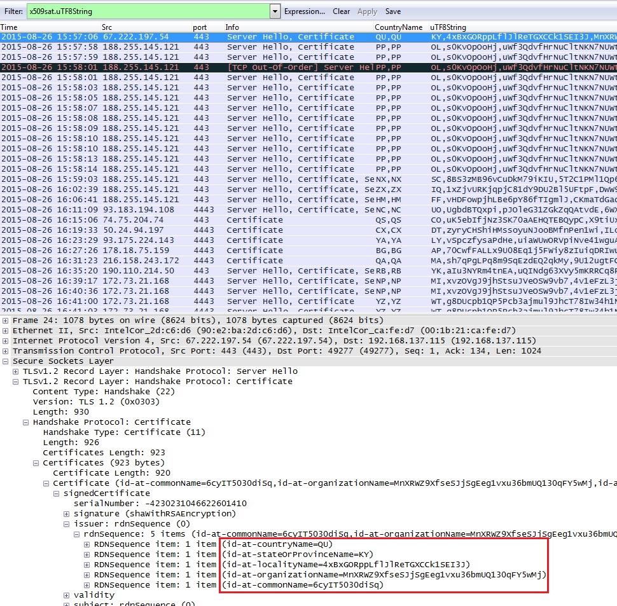Screen dimensions: 617x606
Task: Expand the Ethernet II section
Action: tap(6, 331)
